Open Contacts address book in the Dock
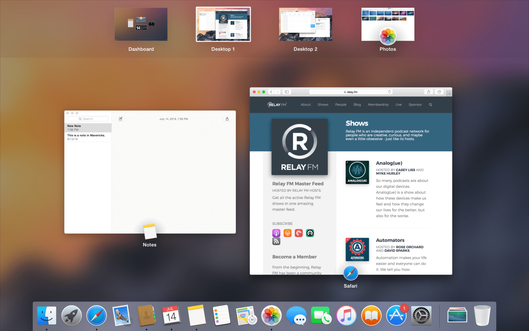 [x=146, y=315]
